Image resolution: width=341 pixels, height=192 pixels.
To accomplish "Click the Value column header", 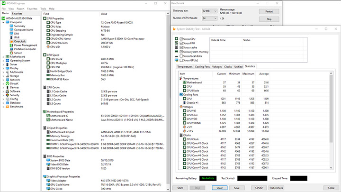I will click(104, 14).
